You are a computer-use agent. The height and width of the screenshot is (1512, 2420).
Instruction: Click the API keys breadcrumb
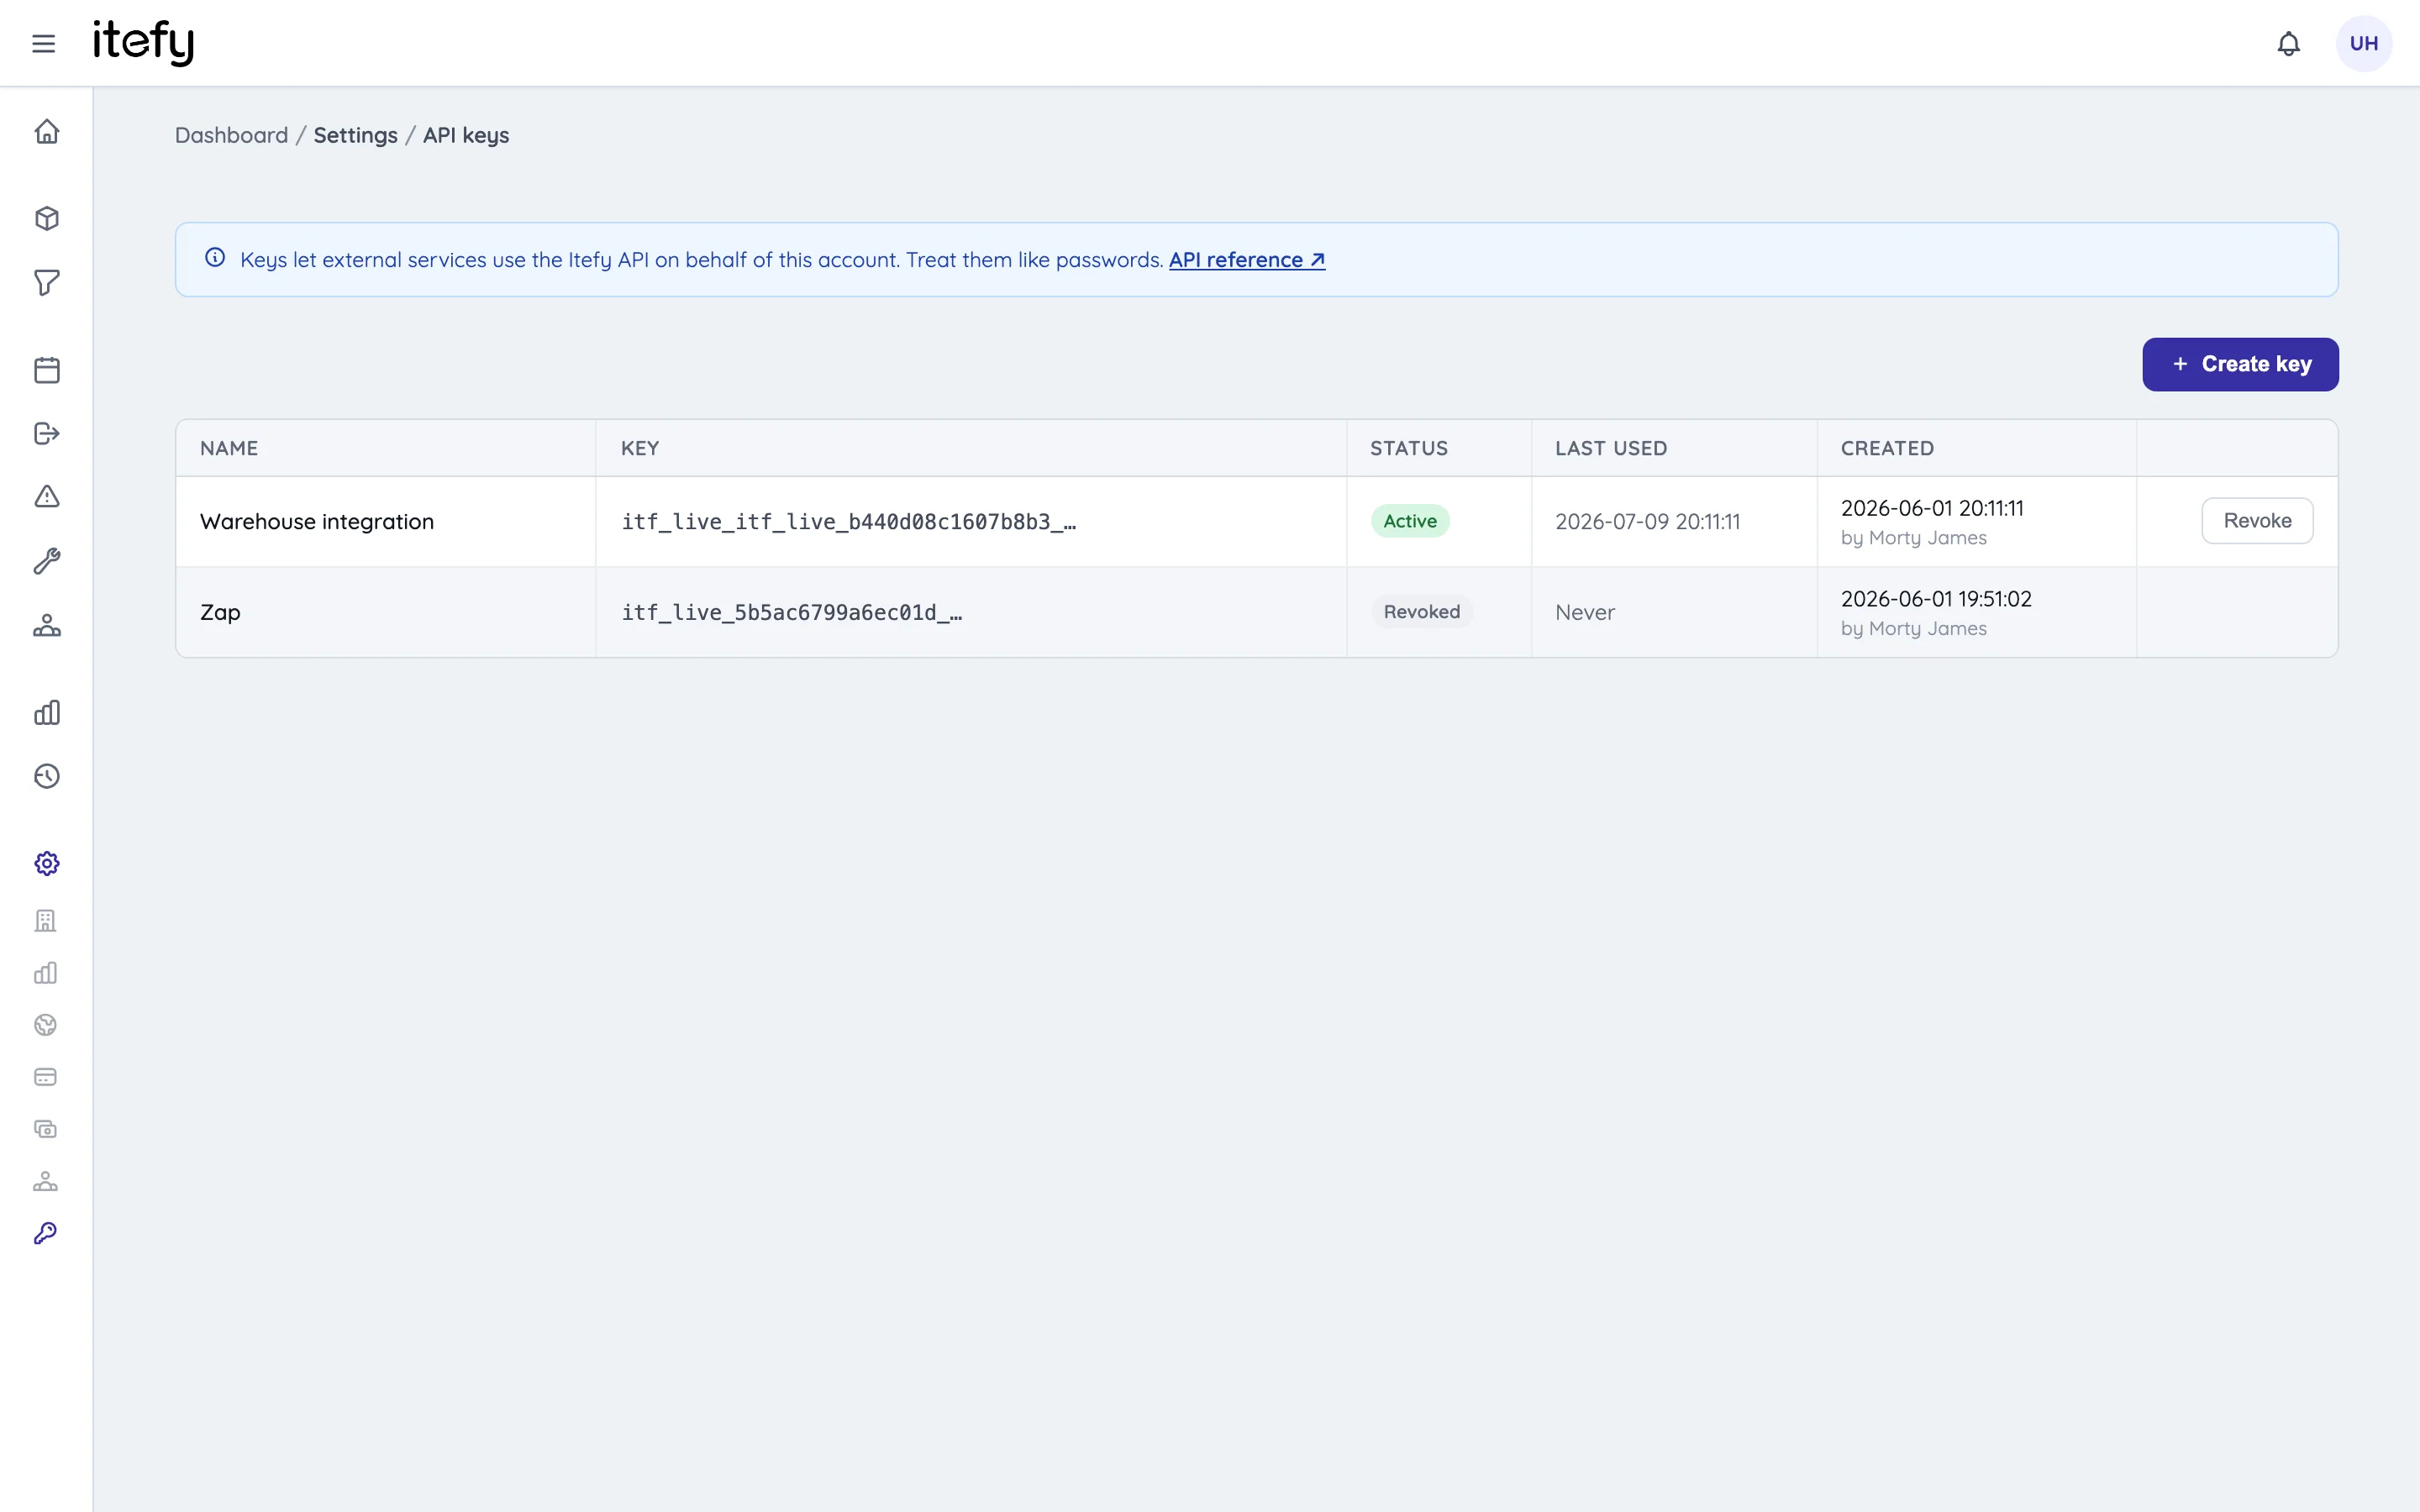point(466,135)
